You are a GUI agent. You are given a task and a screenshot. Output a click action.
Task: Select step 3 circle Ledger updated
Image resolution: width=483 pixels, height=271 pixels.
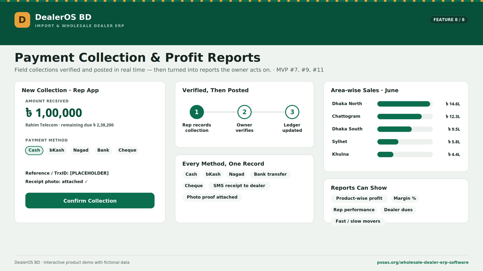[292, 112]
